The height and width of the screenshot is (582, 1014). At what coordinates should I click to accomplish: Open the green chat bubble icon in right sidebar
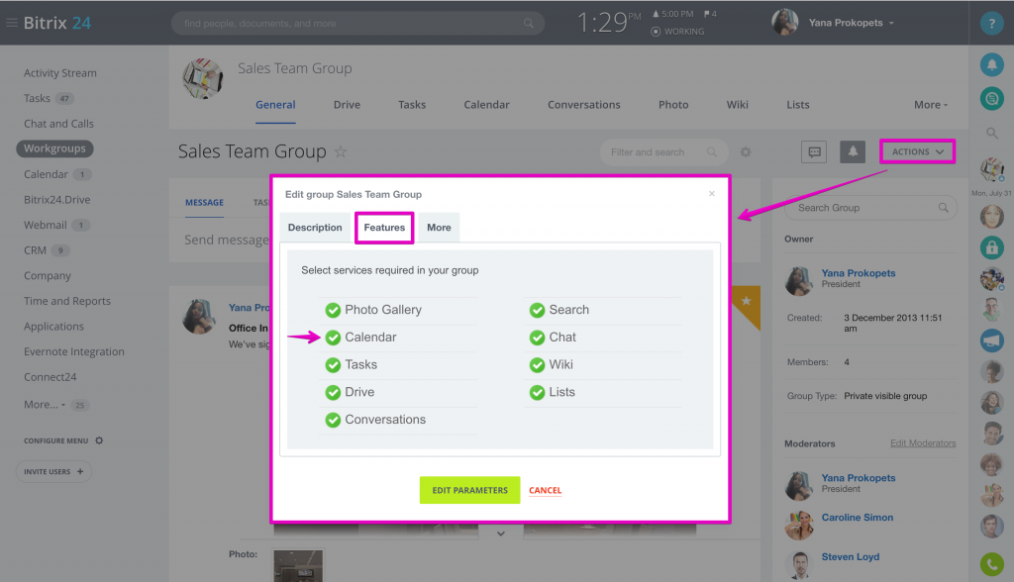(992, 98)
